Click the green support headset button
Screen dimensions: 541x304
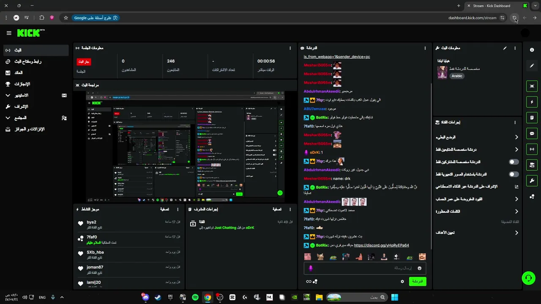click(x=528, y=278)
